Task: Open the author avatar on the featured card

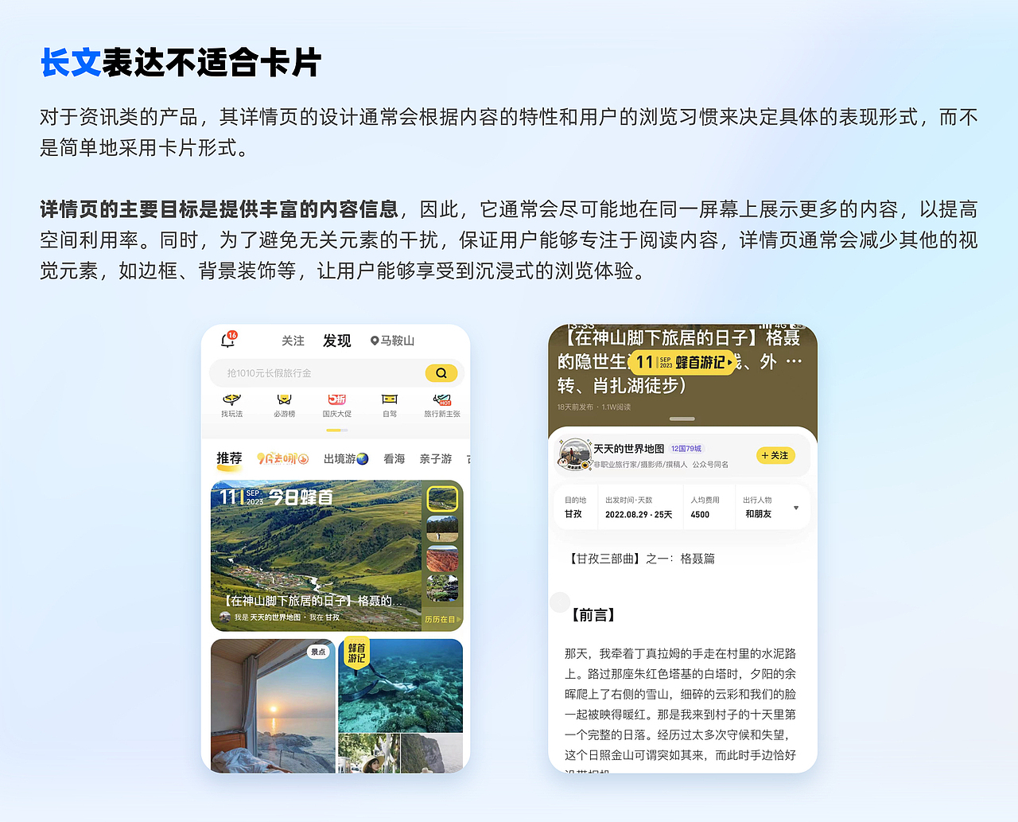Action: pos(225,617)
